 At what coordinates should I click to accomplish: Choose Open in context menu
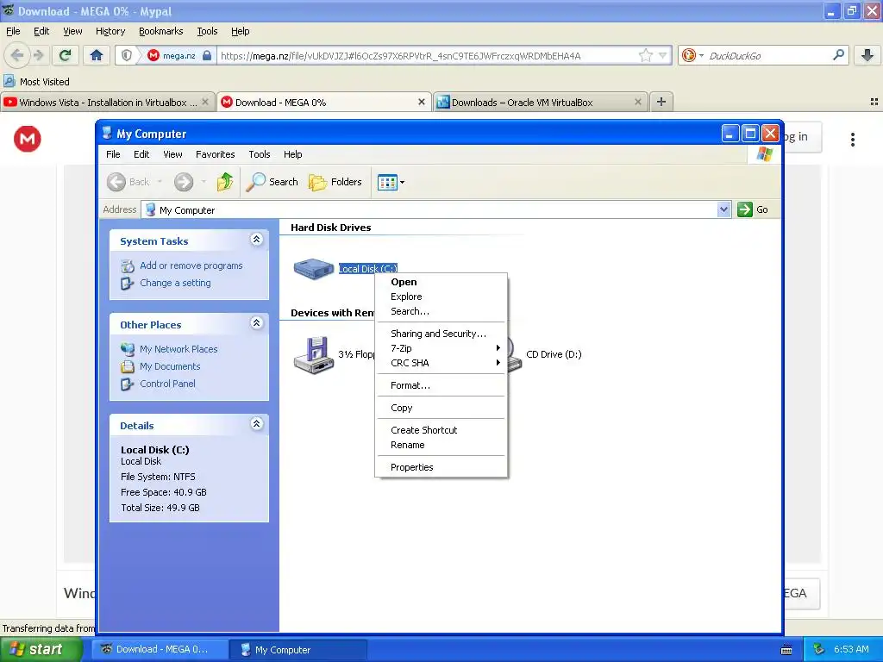[441, 282]
